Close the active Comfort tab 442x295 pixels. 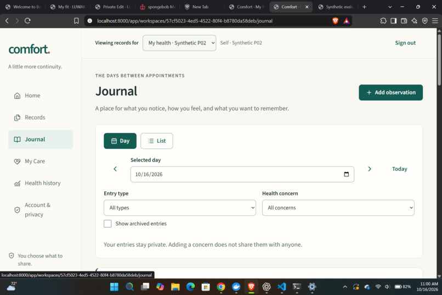point(307,7)
